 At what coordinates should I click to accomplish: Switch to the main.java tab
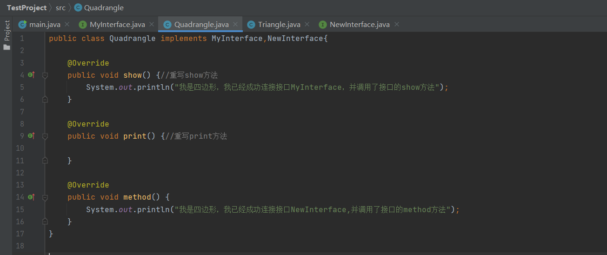tap(44, 24)
